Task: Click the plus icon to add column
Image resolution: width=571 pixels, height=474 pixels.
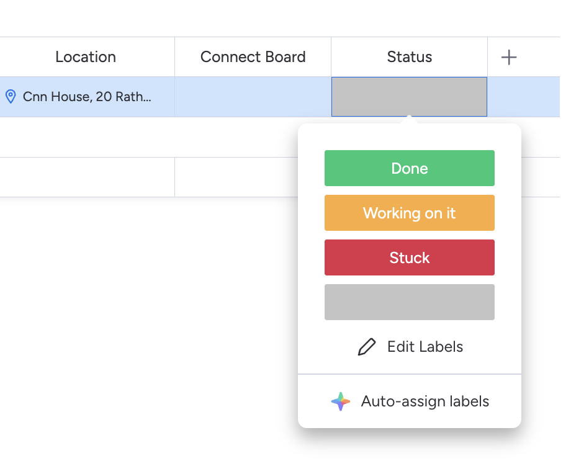Action: click(x=509, y=57)
